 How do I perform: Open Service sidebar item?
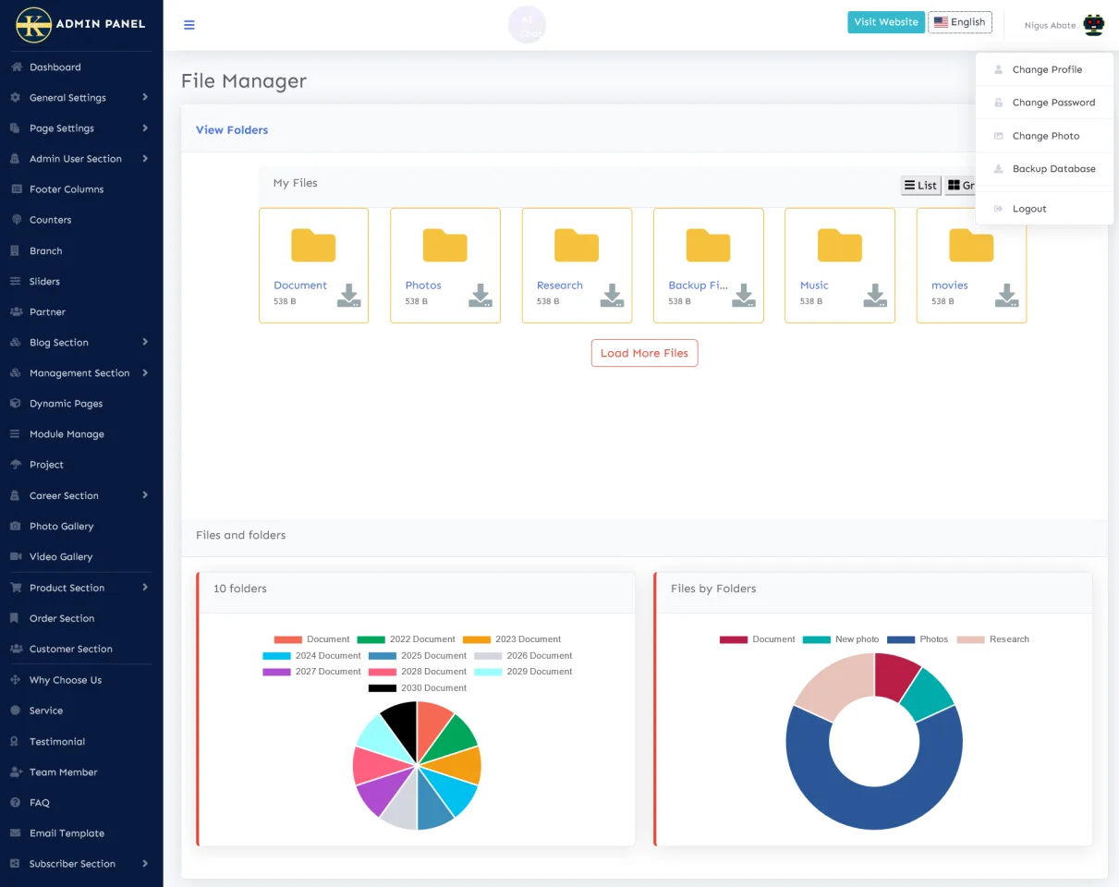click(x=81, y=711)
